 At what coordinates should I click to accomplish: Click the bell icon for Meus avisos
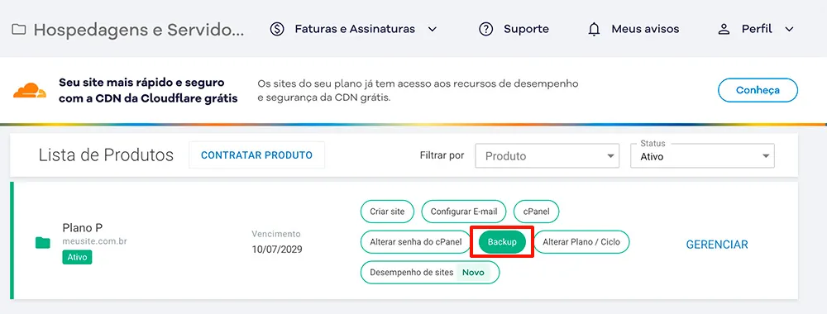click(x=594, y=30)
